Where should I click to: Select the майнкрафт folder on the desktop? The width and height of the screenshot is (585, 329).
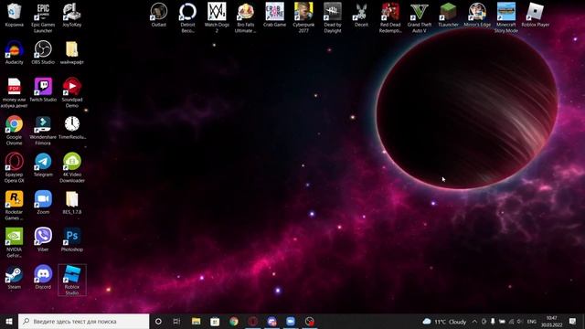[x=71, y=53]
